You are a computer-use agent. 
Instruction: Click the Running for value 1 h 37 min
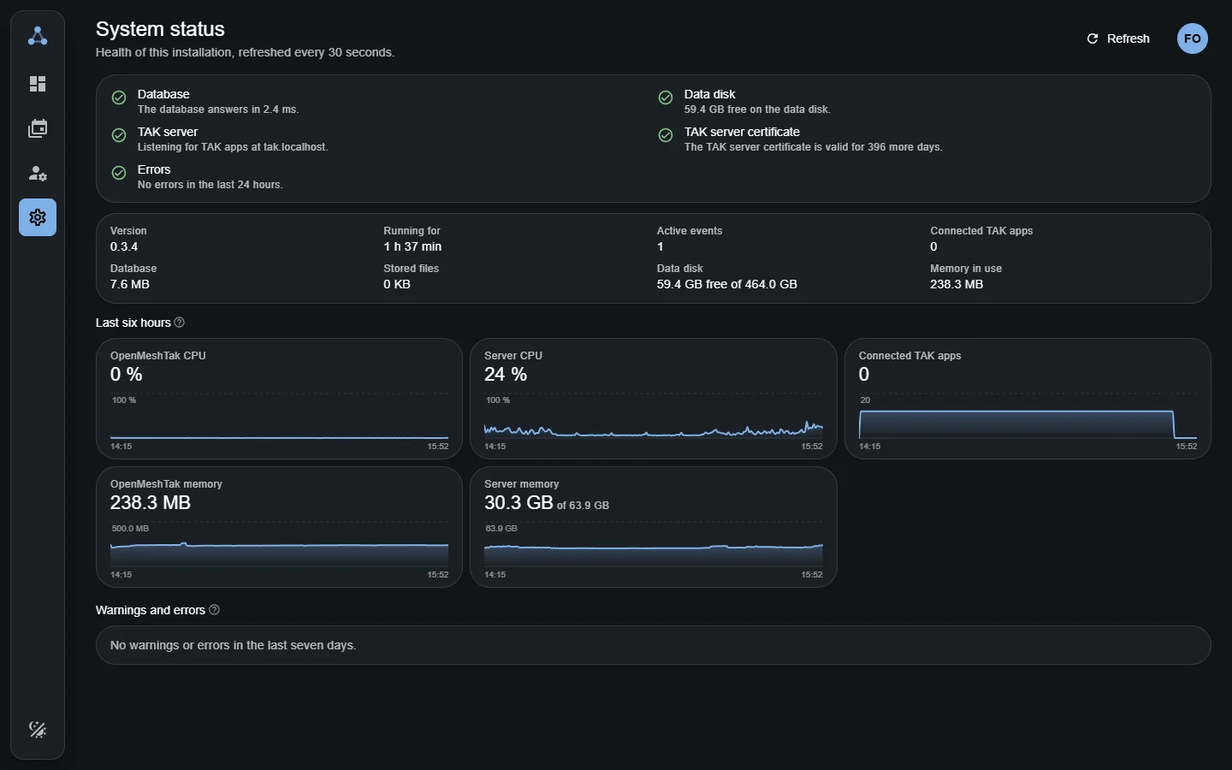[412, 246]
